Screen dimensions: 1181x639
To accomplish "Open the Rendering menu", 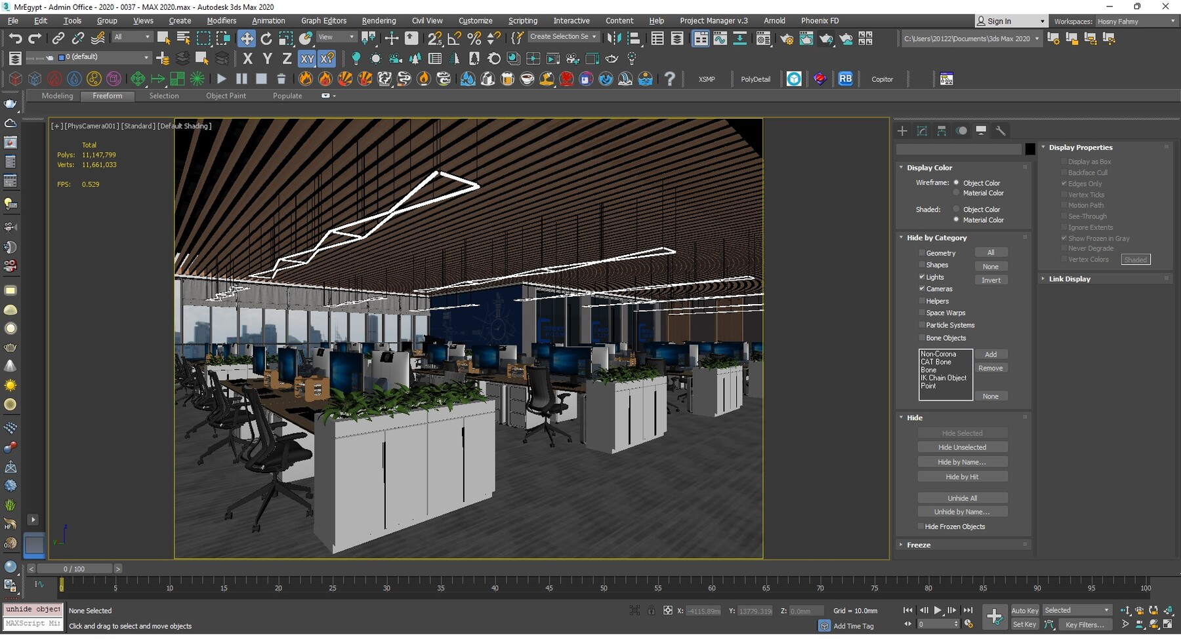I will [379, 20].
